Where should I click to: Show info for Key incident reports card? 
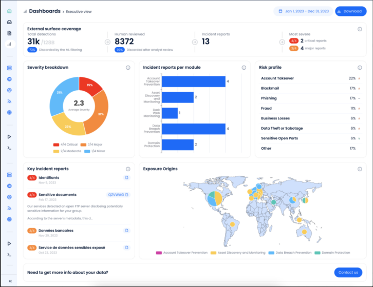tap(128, 169)
